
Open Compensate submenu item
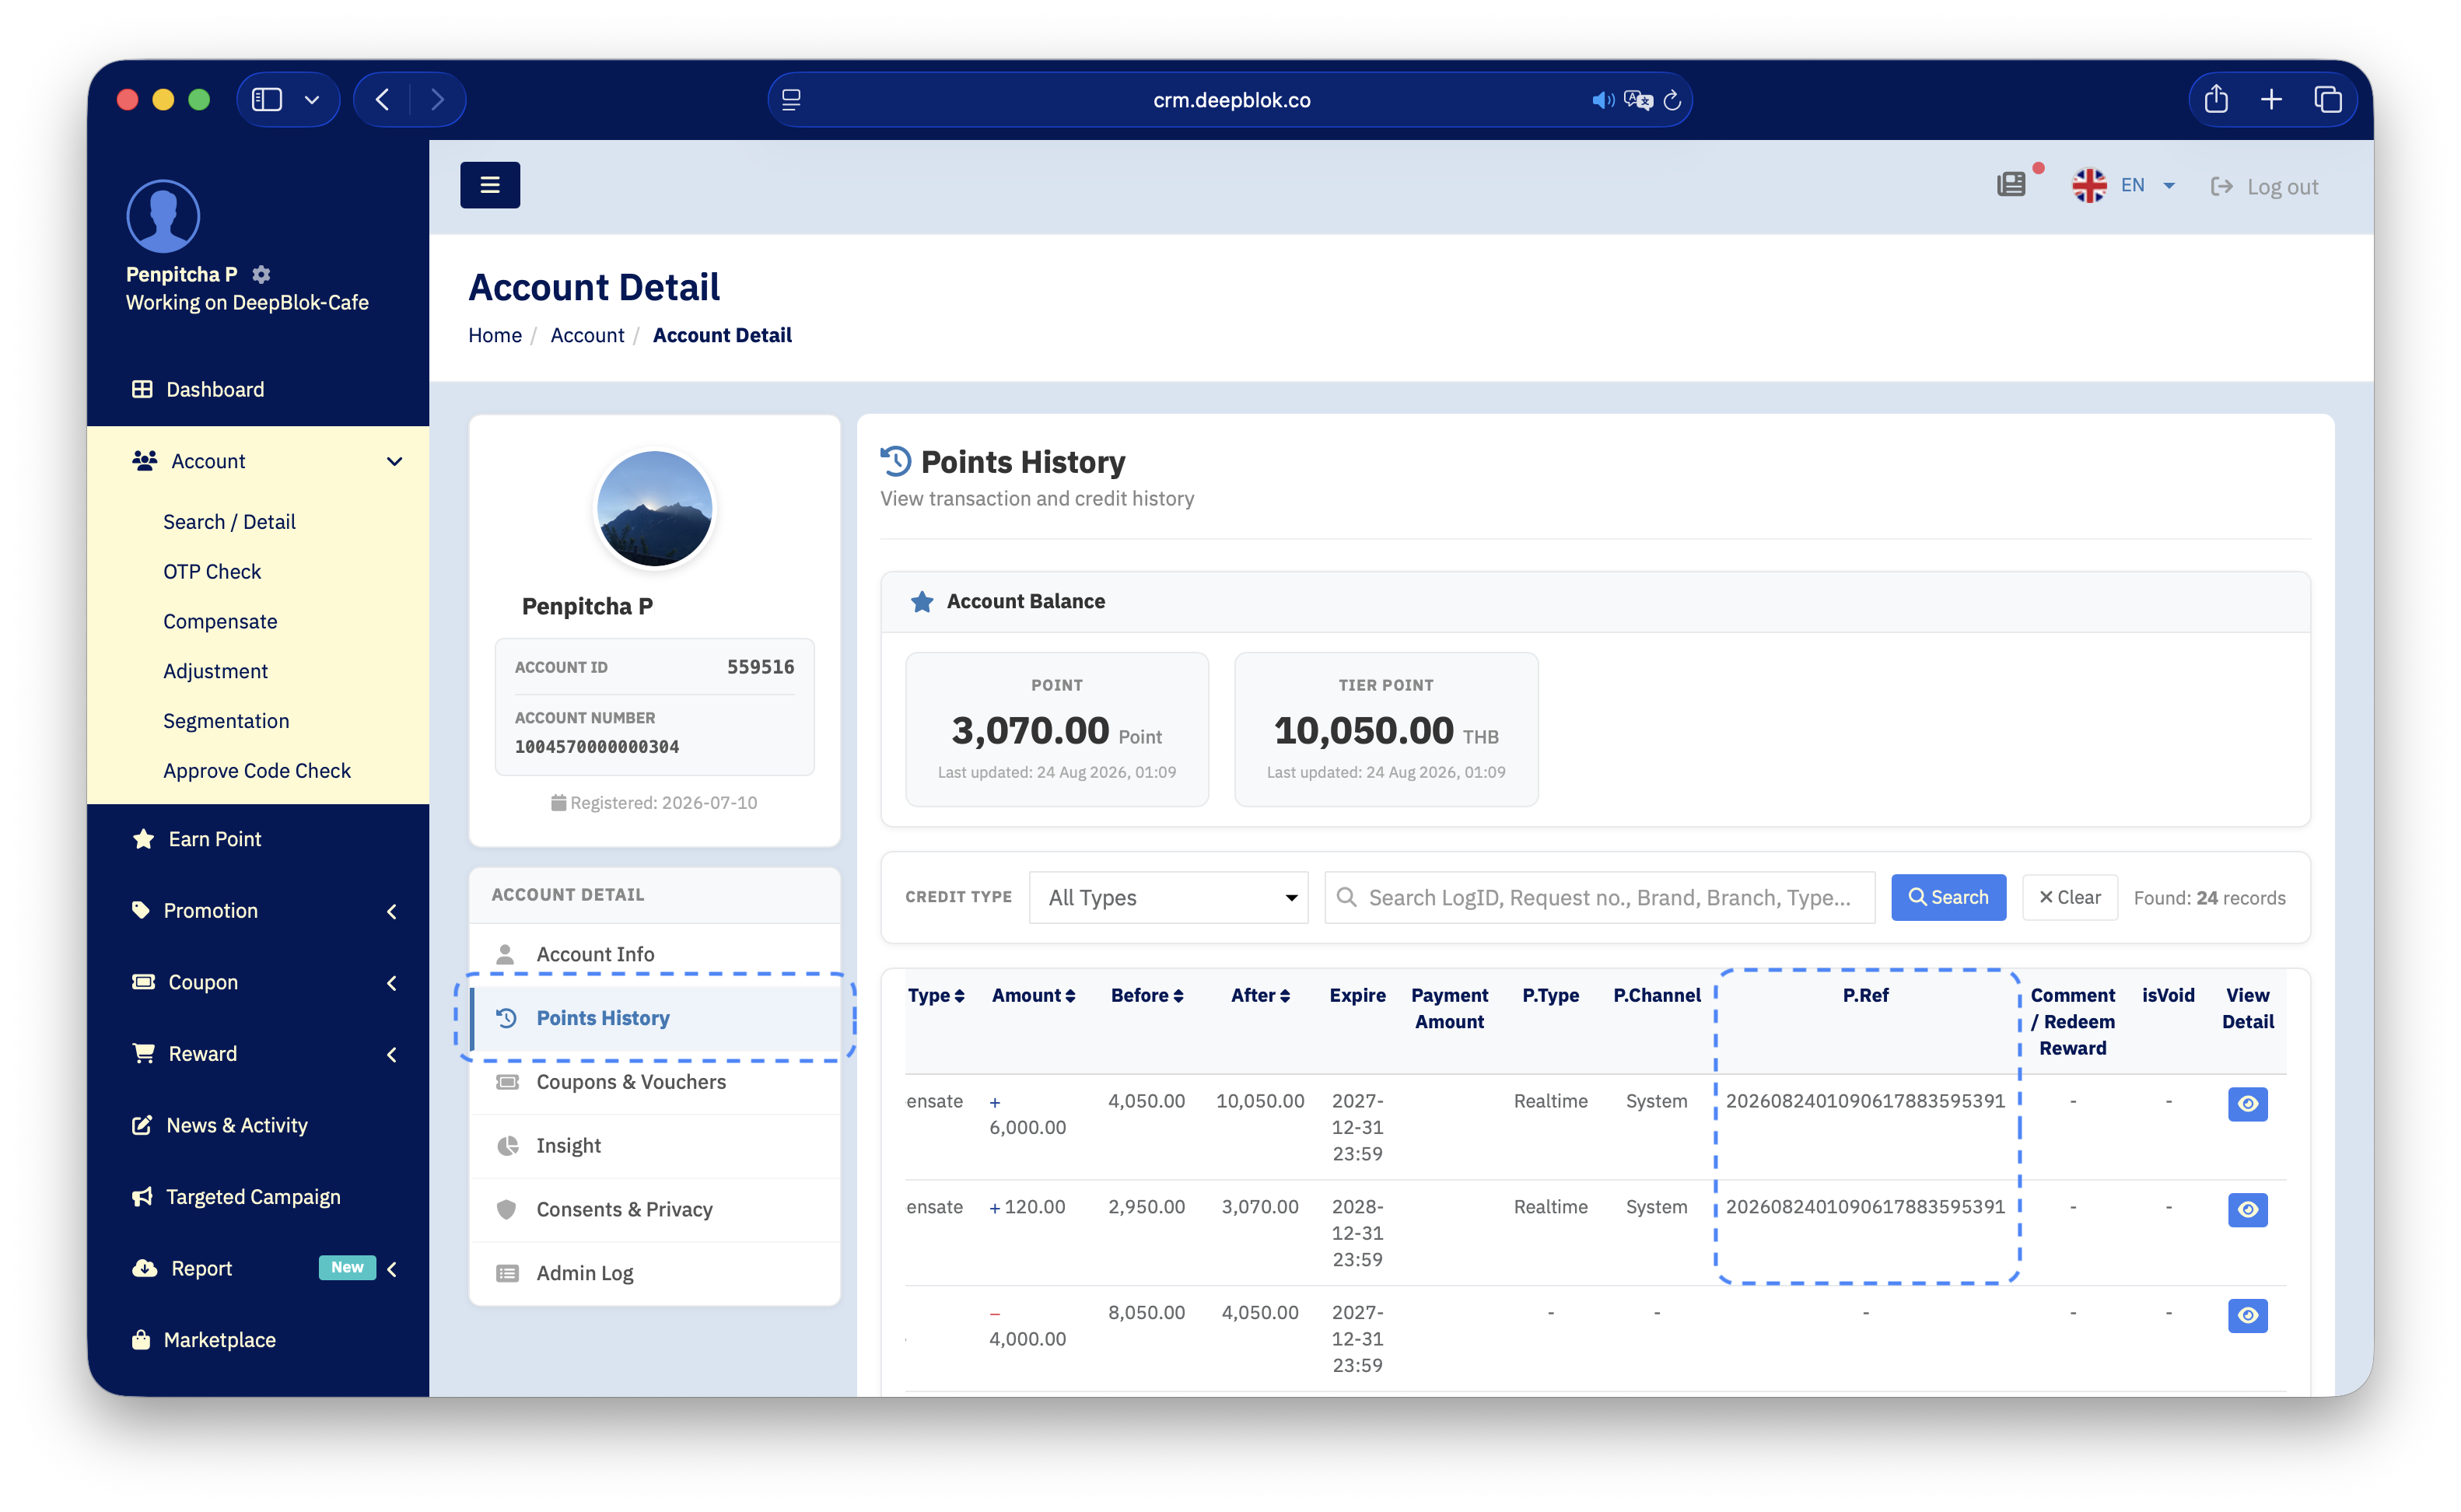(x=220, y=621)
